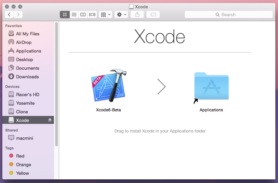Switch to icon view
The image size is (278, 183).
[65, 15]
